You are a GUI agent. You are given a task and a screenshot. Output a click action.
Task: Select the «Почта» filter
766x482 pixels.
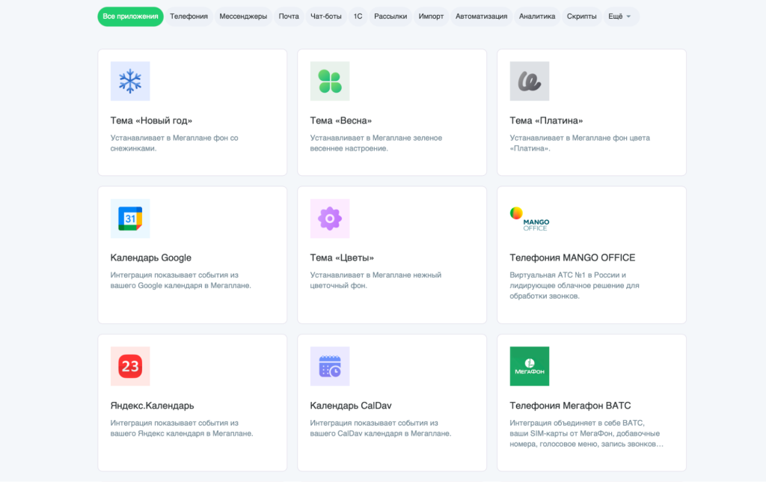pyautogui.click(x=289, y=16)
